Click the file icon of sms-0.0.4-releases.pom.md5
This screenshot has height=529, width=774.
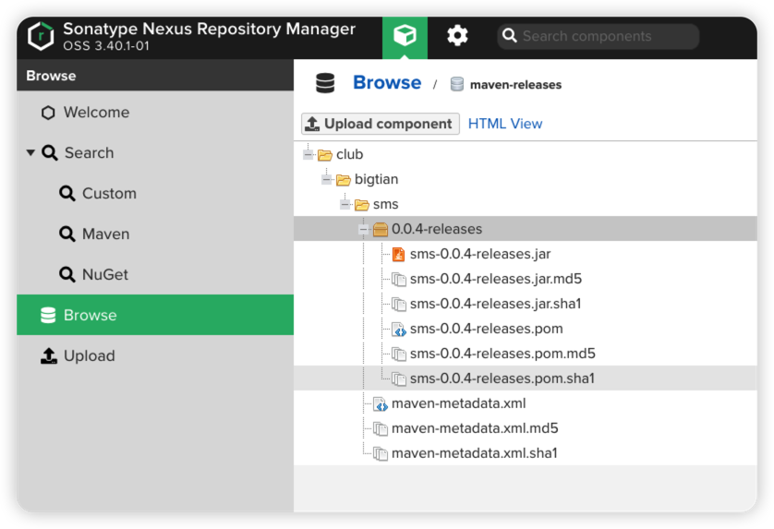coord(399,354)
